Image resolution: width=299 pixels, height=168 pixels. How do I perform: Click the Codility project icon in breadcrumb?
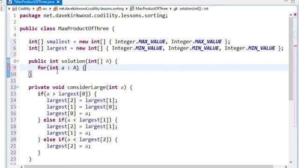[x=14, y=8]
